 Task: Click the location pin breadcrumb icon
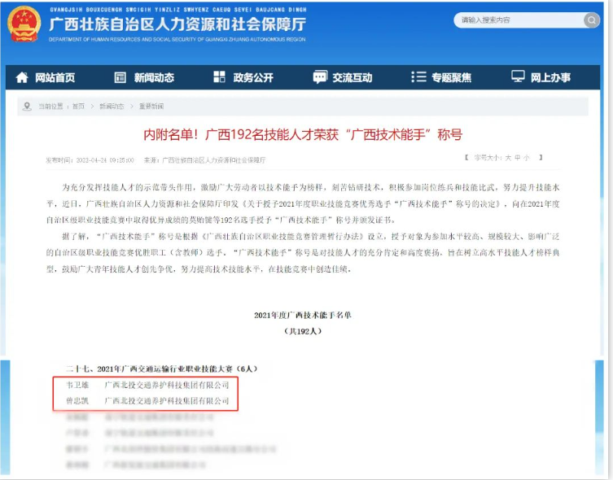click(x=27, y=107)
